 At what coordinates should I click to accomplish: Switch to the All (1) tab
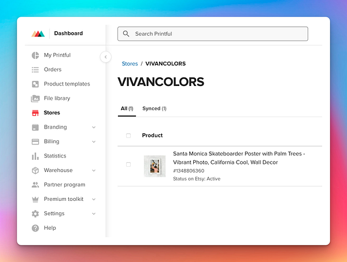click(x=127, y=108)
